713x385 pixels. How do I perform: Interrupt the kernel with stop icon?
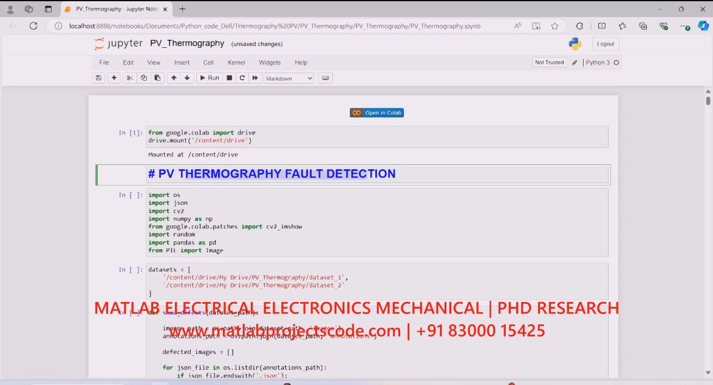(x=230, y=78)
